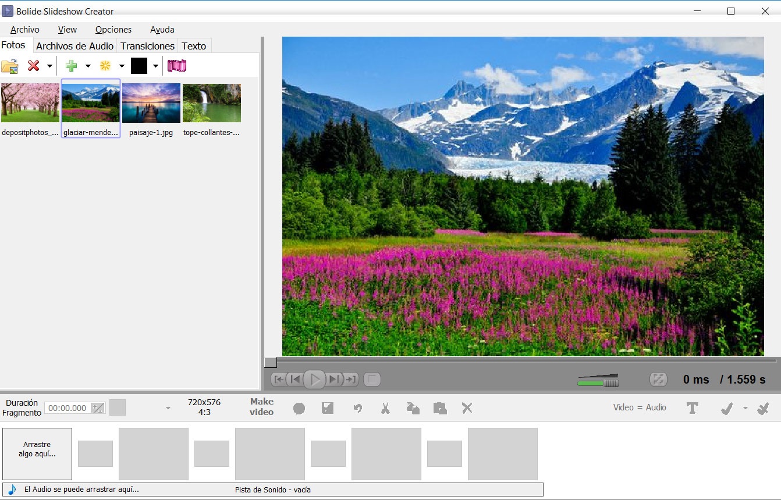Click the single checkmark icon
Viewport: 781px width, 500px height.
[x=726, y=409]
